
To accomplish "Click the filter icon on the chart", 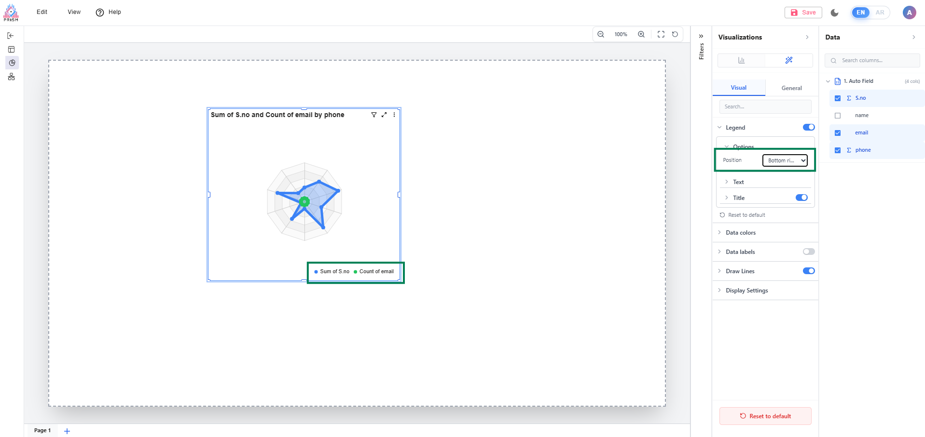I will [374, 115].
